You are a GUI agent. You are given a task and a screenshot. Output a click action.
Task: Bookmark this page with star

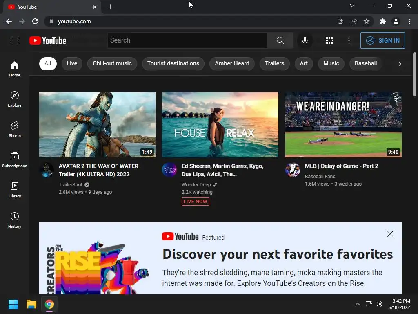coord(367,21)
